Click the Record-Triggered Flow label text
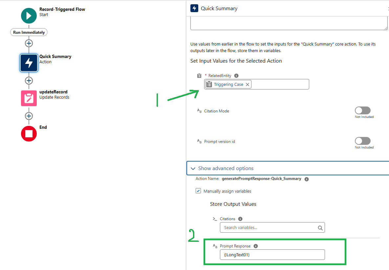 (62, 9)
